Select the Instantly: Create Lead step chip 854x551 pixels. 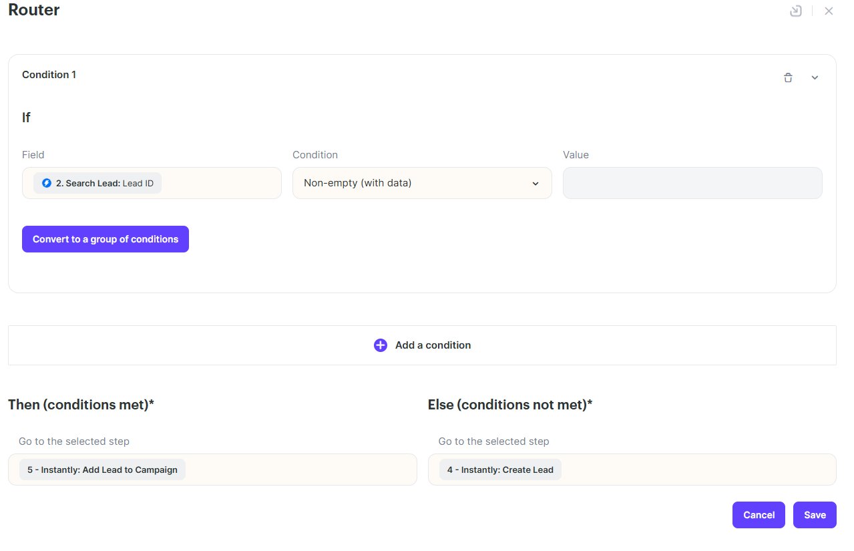click(500, 470)
